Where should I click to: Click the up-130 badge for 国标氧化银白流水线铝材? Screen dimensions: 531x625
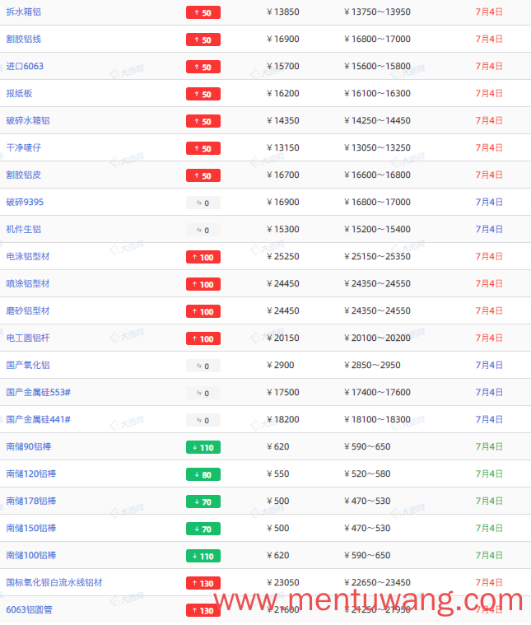pyautogui.click(x=203, y=583)
